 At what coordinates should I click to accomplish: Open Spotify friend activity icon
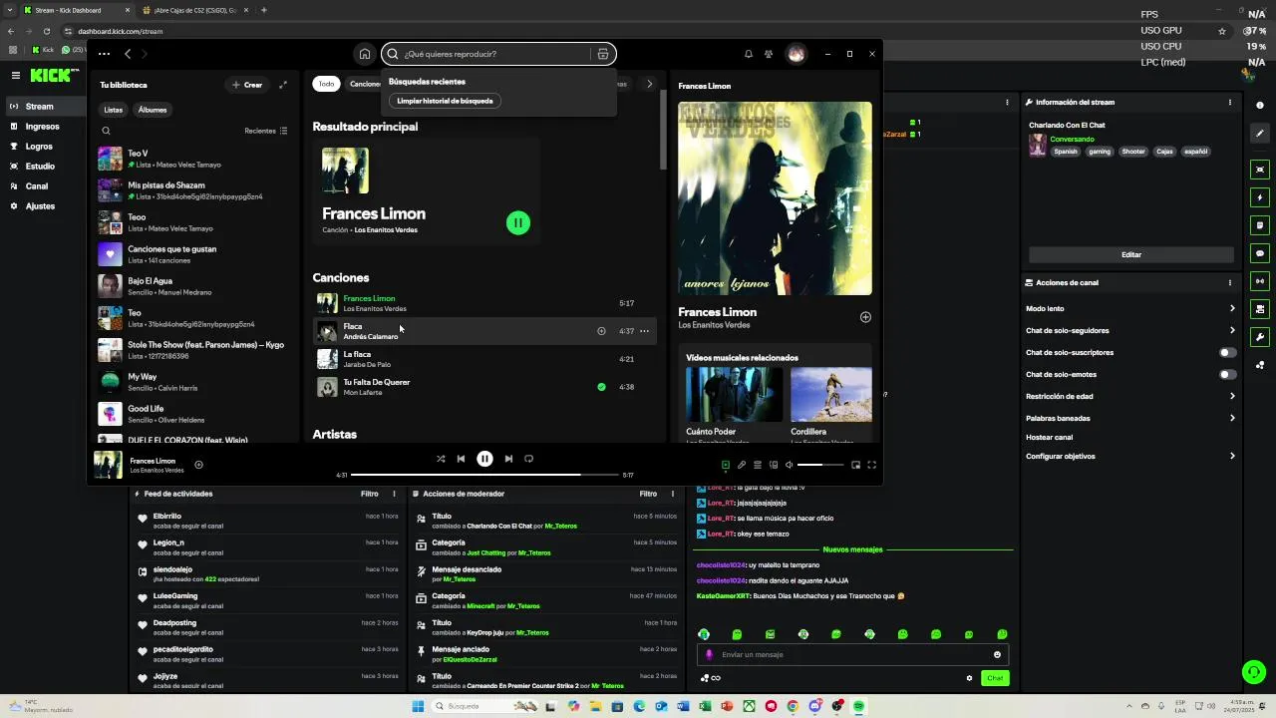pos(769,54)
